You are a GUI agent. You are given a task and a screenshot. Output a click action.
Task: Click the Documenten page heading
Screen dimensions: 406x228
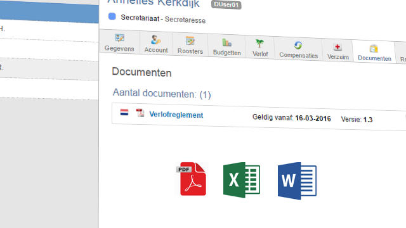point(141,72)
